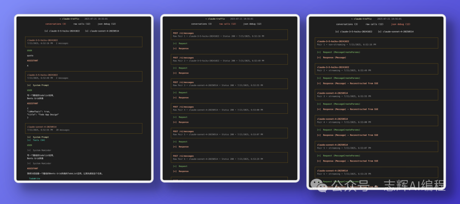This screenshot has width=460, height=204.
Task: Uncheck claude-sonnet-4-20250514 filter in left panel
Action: pos(102,31)
